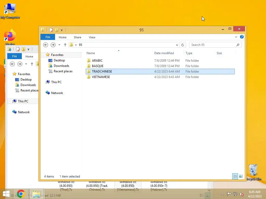This screenshot has width=266, height=199.
Task: Open Recent places in 95 window
Action: click(x=63, y=71)
